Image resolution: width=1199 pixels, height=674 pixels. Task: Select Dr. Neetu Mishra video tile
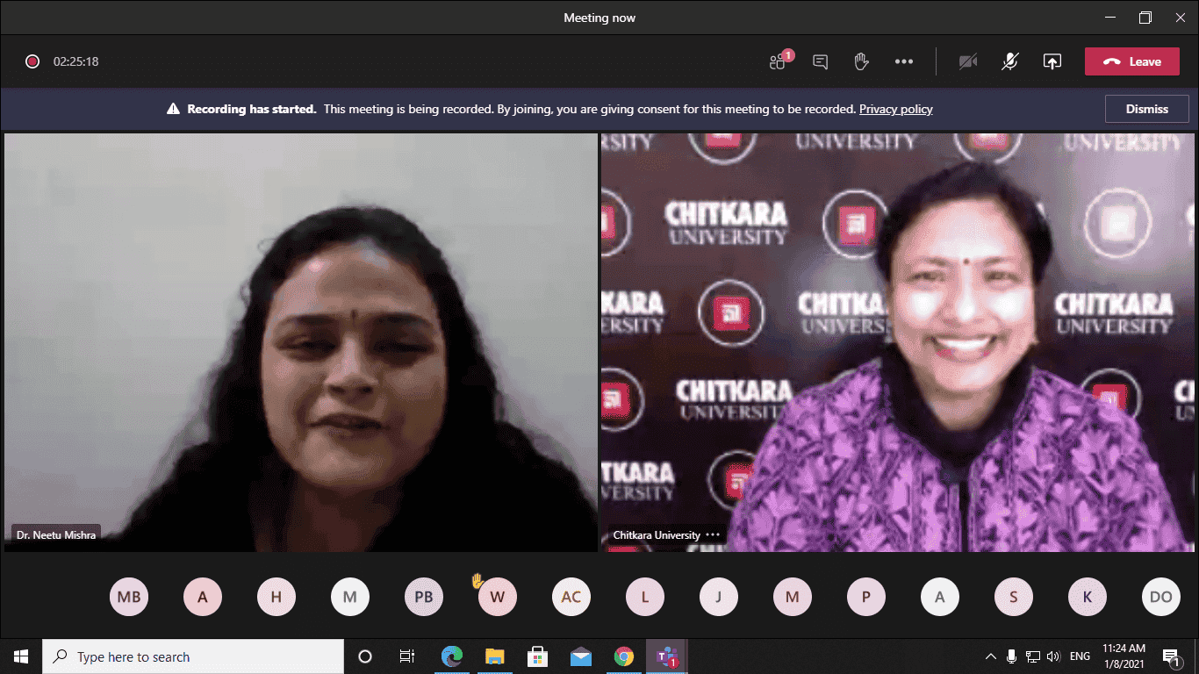click(x=301, y=342)
